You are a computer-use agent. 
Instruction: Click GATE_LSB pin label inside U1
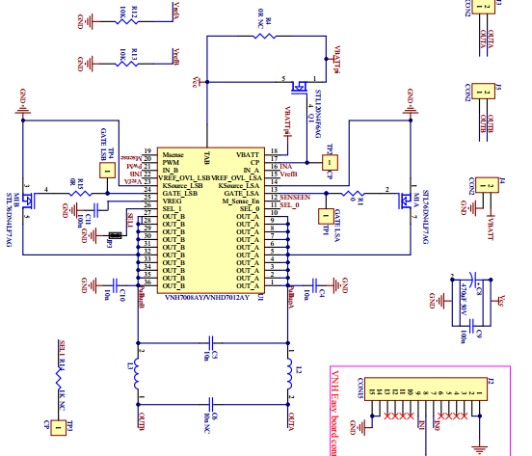[x=180, y=194]
